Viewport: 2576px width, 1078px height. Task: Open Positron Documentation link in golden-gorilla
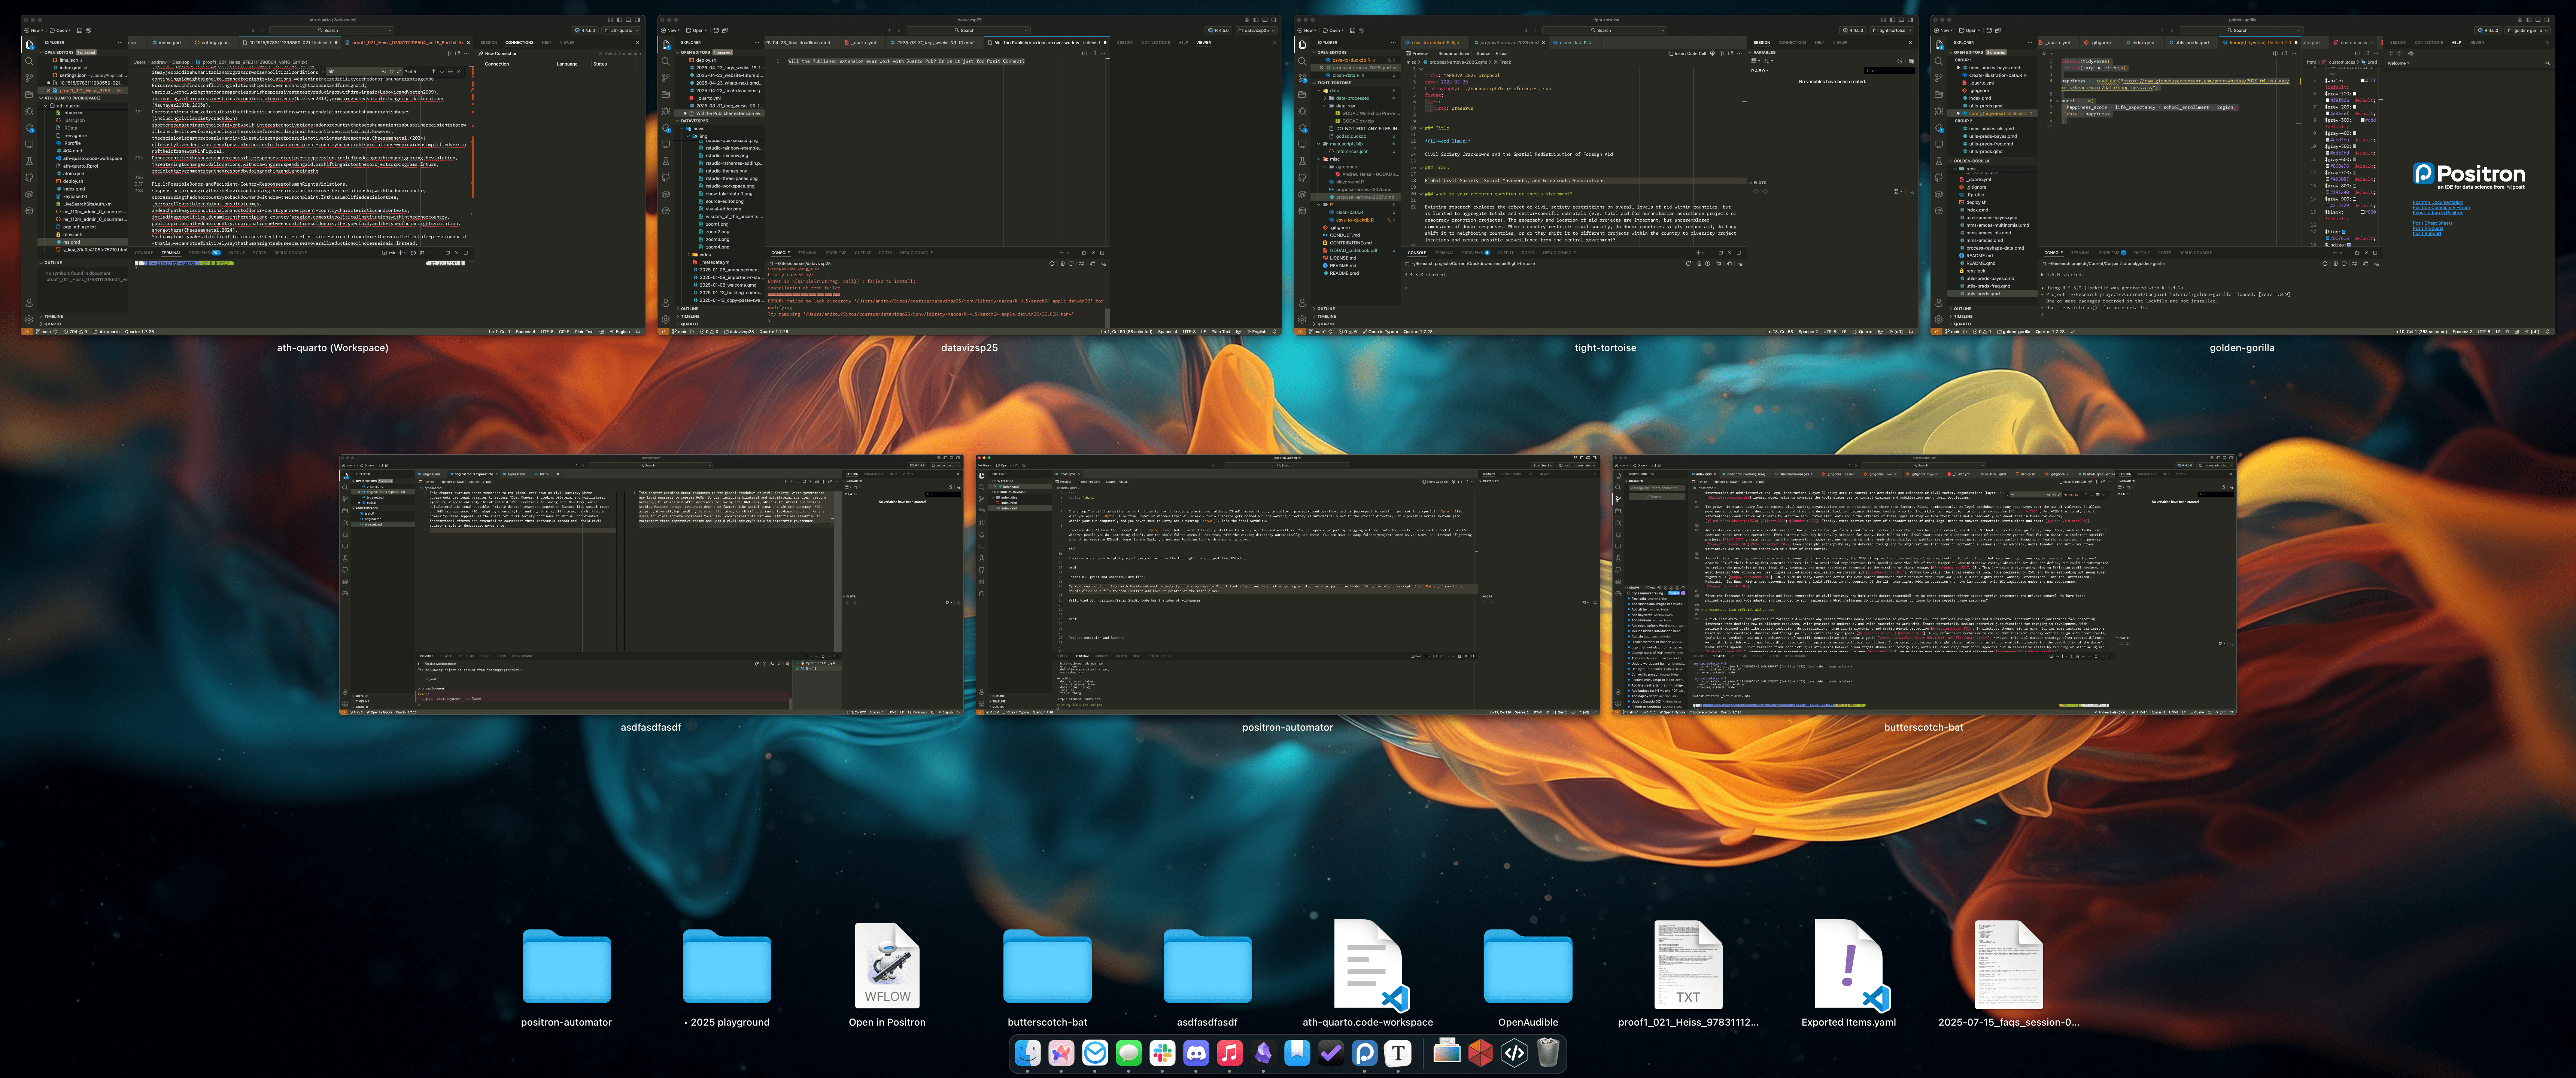(x=2438, y=203)
